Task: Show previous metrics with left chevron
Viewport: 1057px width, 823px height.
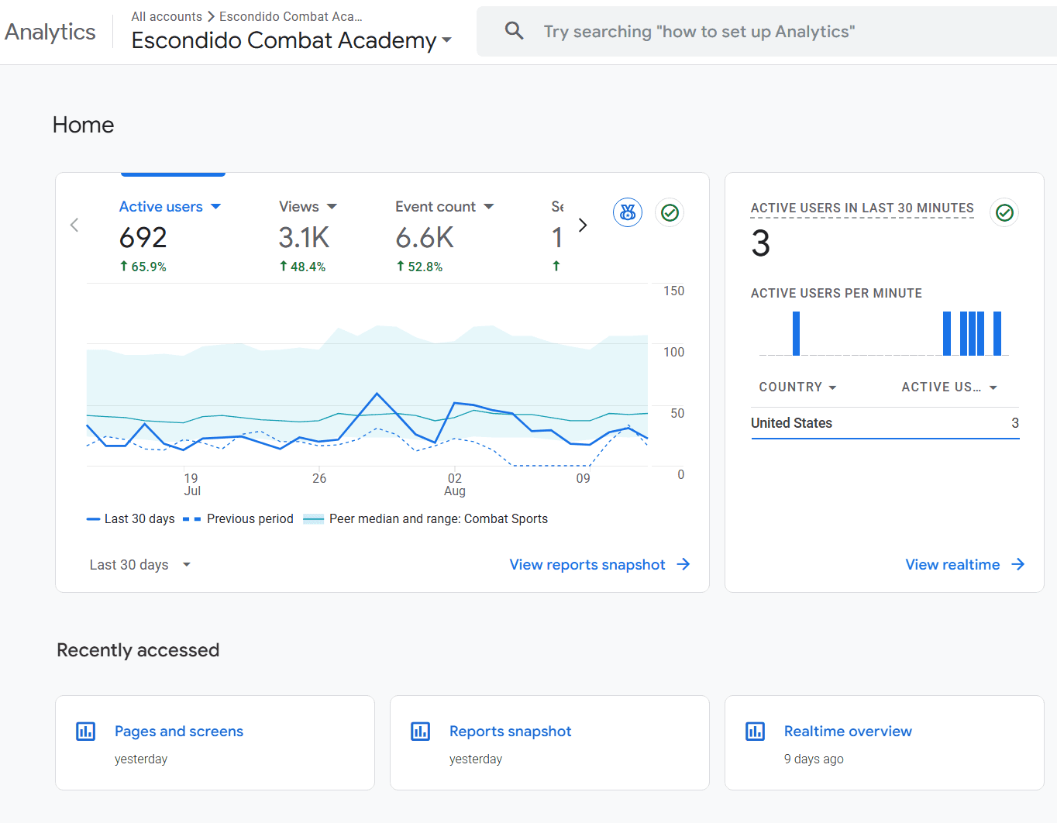Action: (x=74, y=226)
